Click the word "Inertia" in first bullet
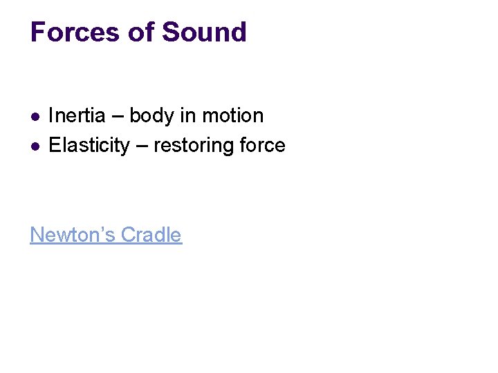Viewport: 498px width, 373px height. coord(77,115)
